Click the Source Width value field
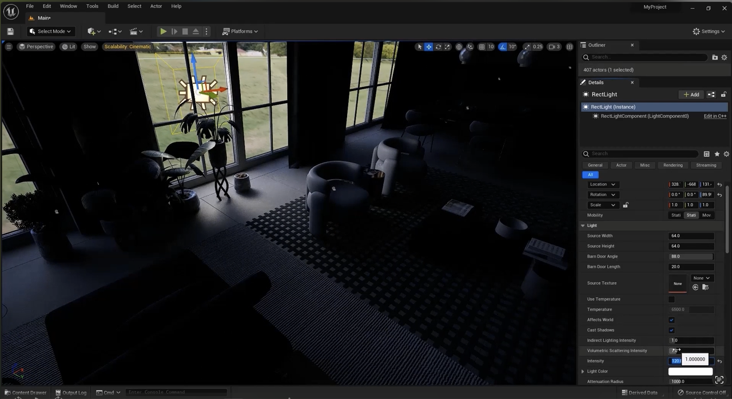Viewport: 732px width, 399px height. coord(691,236)
